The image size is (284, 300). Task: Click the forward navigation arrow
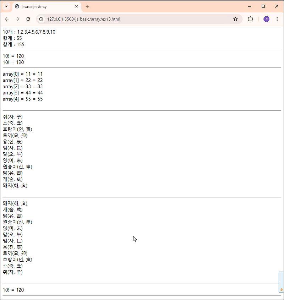[17, 19]
